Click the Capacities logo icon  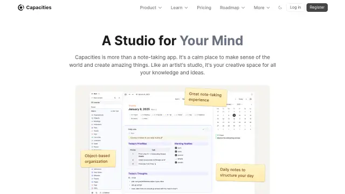click(21, 8)
